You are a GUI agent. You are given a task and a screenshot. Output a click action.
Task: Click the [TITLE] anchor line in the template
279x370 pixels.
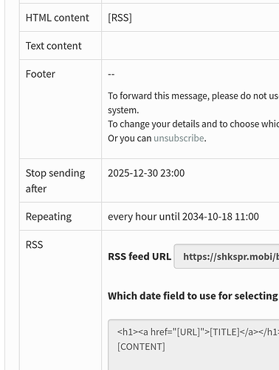(x=198, y=332)
